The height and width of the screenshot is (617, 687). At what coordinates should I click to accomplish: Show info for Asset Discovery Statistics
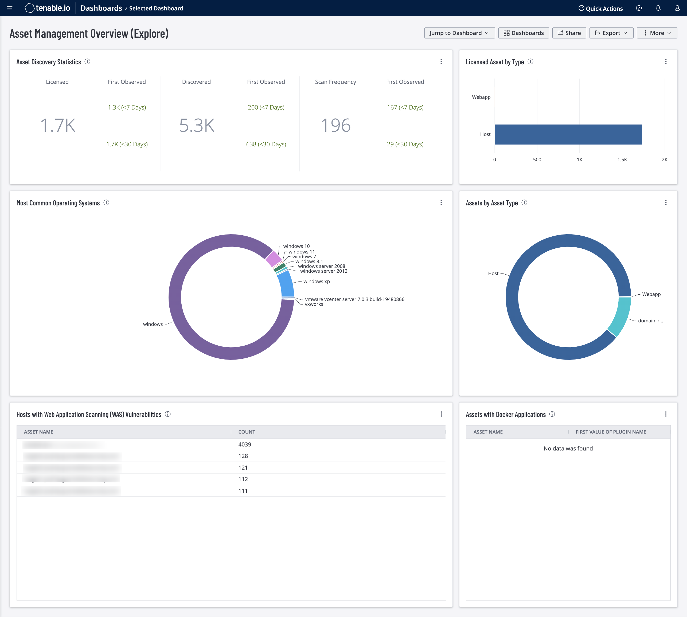pos(88,61)
